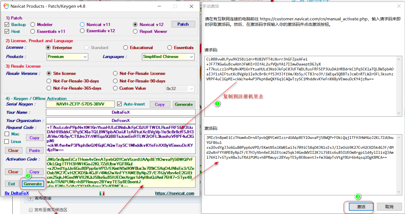This screenshot has width=405, height=214.
Task: Collapse the 发布选项 expander in background page
Action: (30, 198)
